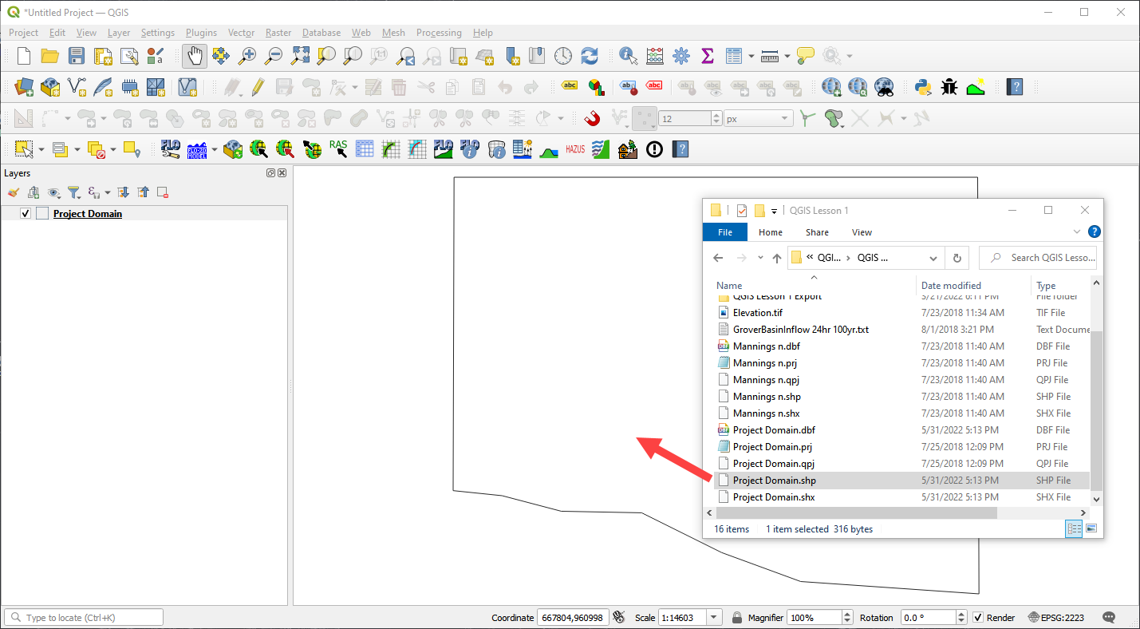Click the red magnet snapping icon

(592, 119)
